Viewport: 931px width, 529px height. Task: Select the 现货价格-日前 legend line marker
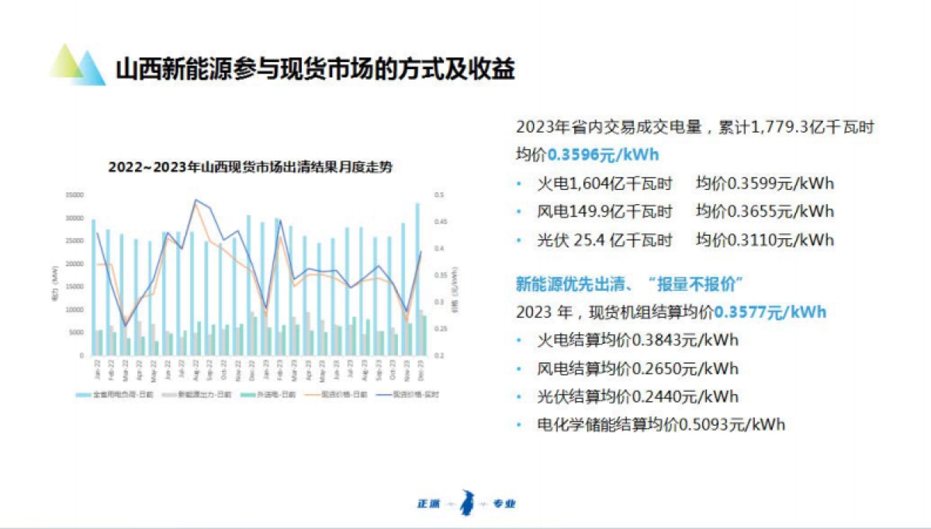click(313, 393)
